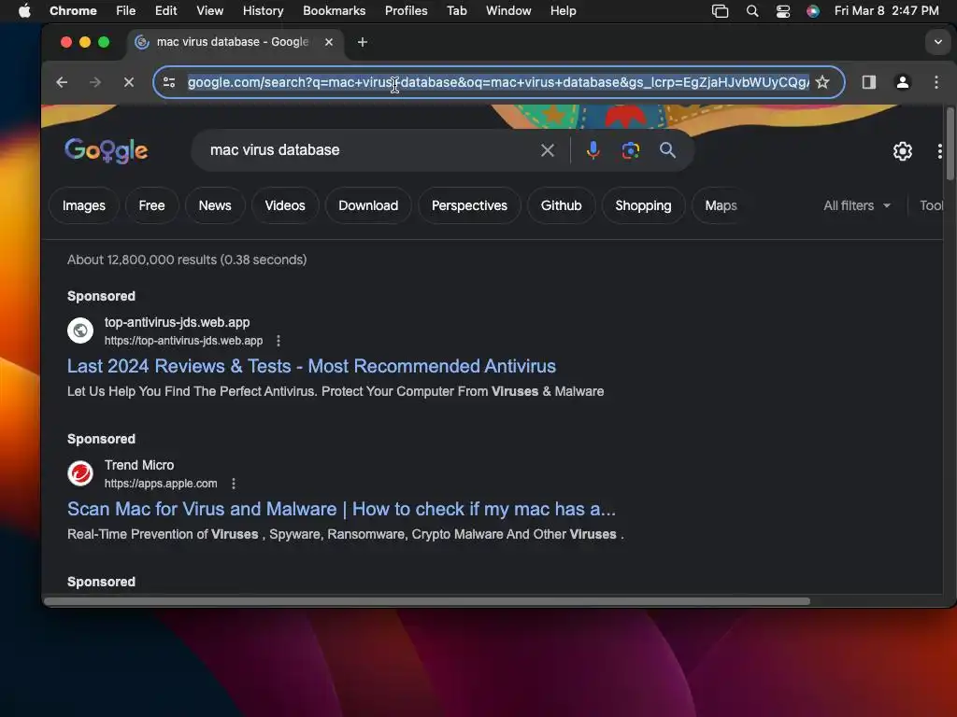Screen dimensions: 957x717
Task: Open site information icon in address bar
Action: pos(169,82)
